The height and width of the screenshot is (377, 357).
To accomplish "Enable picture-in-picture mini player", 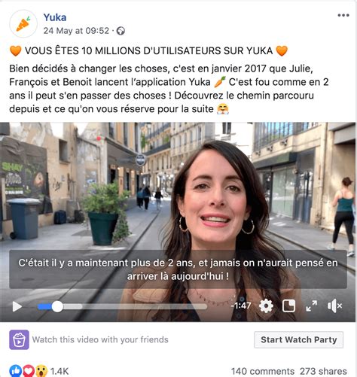I will click(x=288, y=306).
